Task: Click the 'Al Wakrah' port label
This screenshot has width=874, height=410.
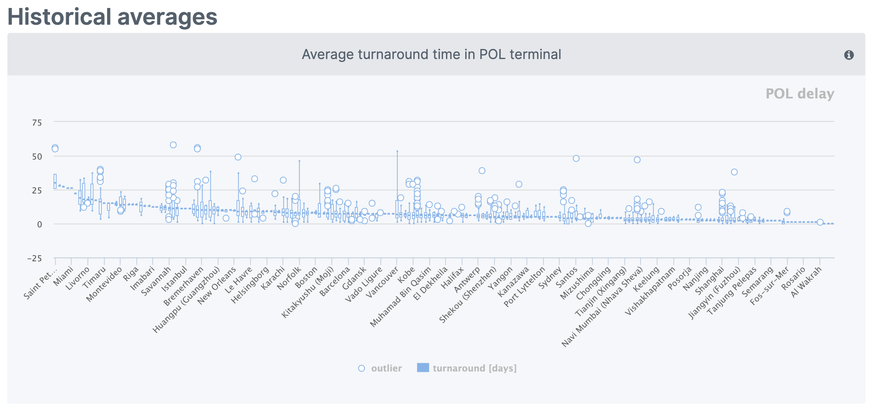Action: pos(807,282)
